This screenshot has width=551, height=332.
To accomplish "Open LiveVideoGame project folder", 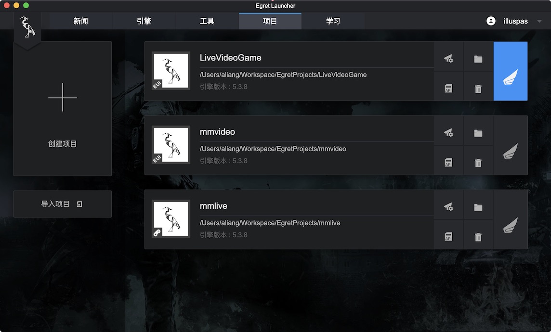I will [x=478, y=58].
